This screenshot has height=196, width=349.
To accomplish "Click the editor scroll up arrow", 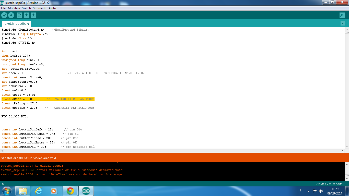I will coord(347,29).
